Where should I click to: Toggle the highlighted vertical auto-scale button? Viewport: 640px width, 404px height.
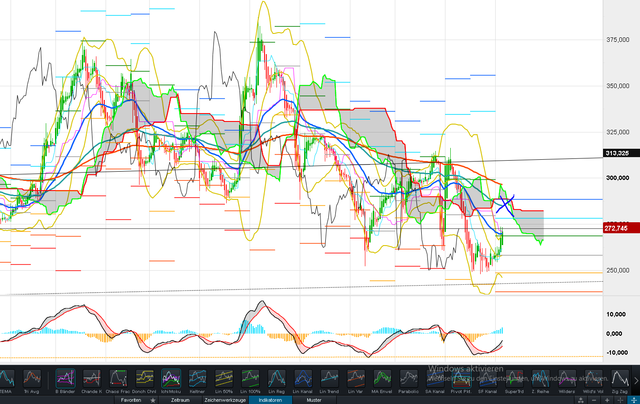[x=633, y=400]
